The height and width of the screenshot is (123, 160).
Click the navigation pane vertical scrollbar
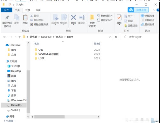click(x=28, y=91)
